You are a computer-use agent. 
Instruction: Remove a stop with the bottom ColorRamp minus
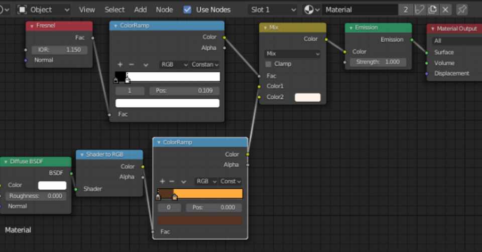coord(172,181)
